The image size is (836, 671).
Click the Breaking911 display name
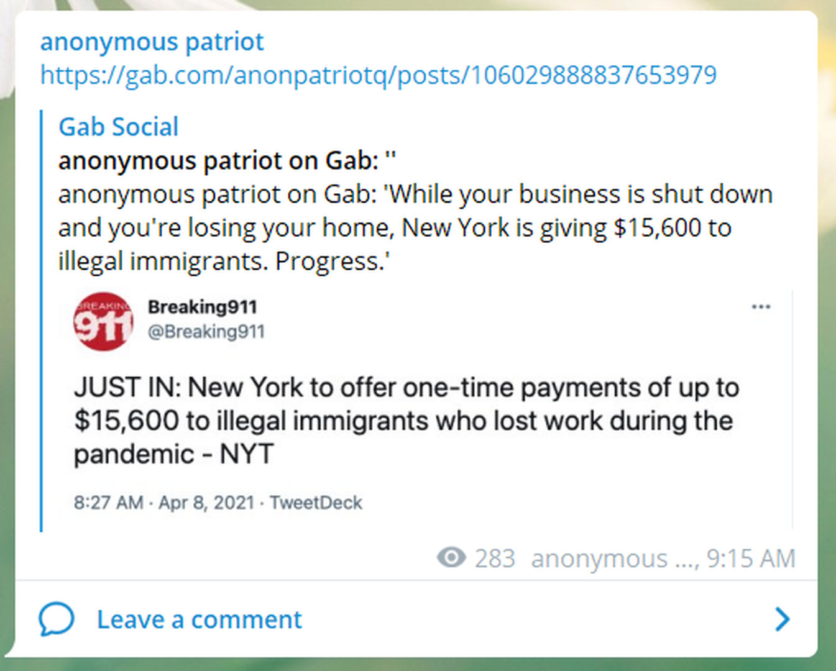202,307
